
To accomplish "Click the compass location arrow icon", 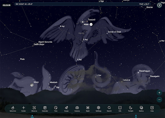I will point(159,5).
